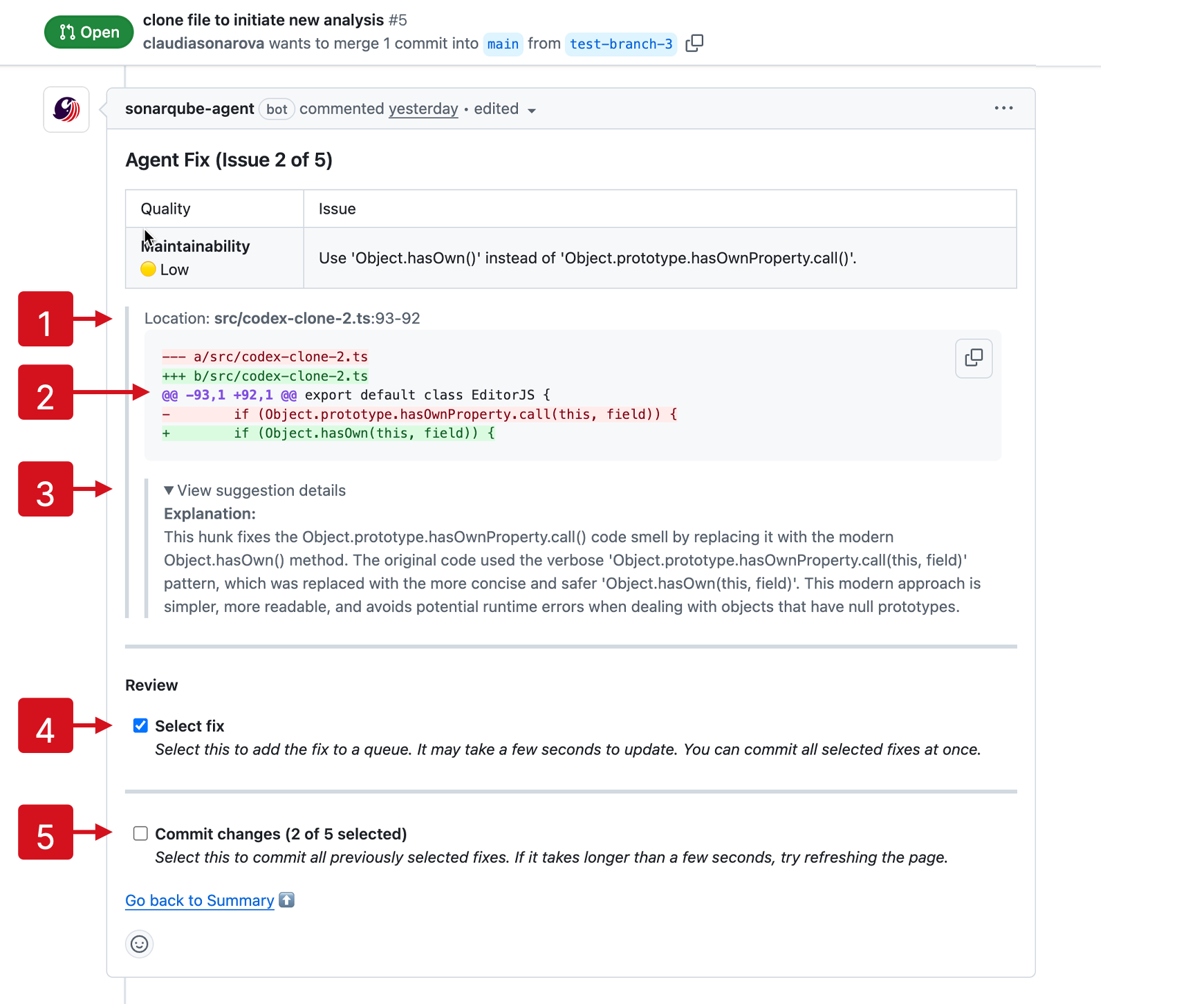Viewport: 1177px width, 1004px height.
Task: Expand the comment actions menu at top right
Action: 1003,108
